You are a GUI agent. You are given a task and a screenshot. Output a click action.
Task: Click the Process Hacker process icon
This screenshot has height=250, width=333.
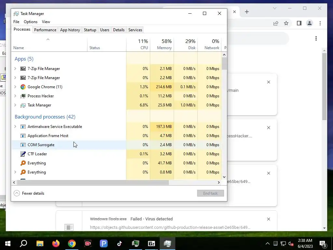[23, 96]
